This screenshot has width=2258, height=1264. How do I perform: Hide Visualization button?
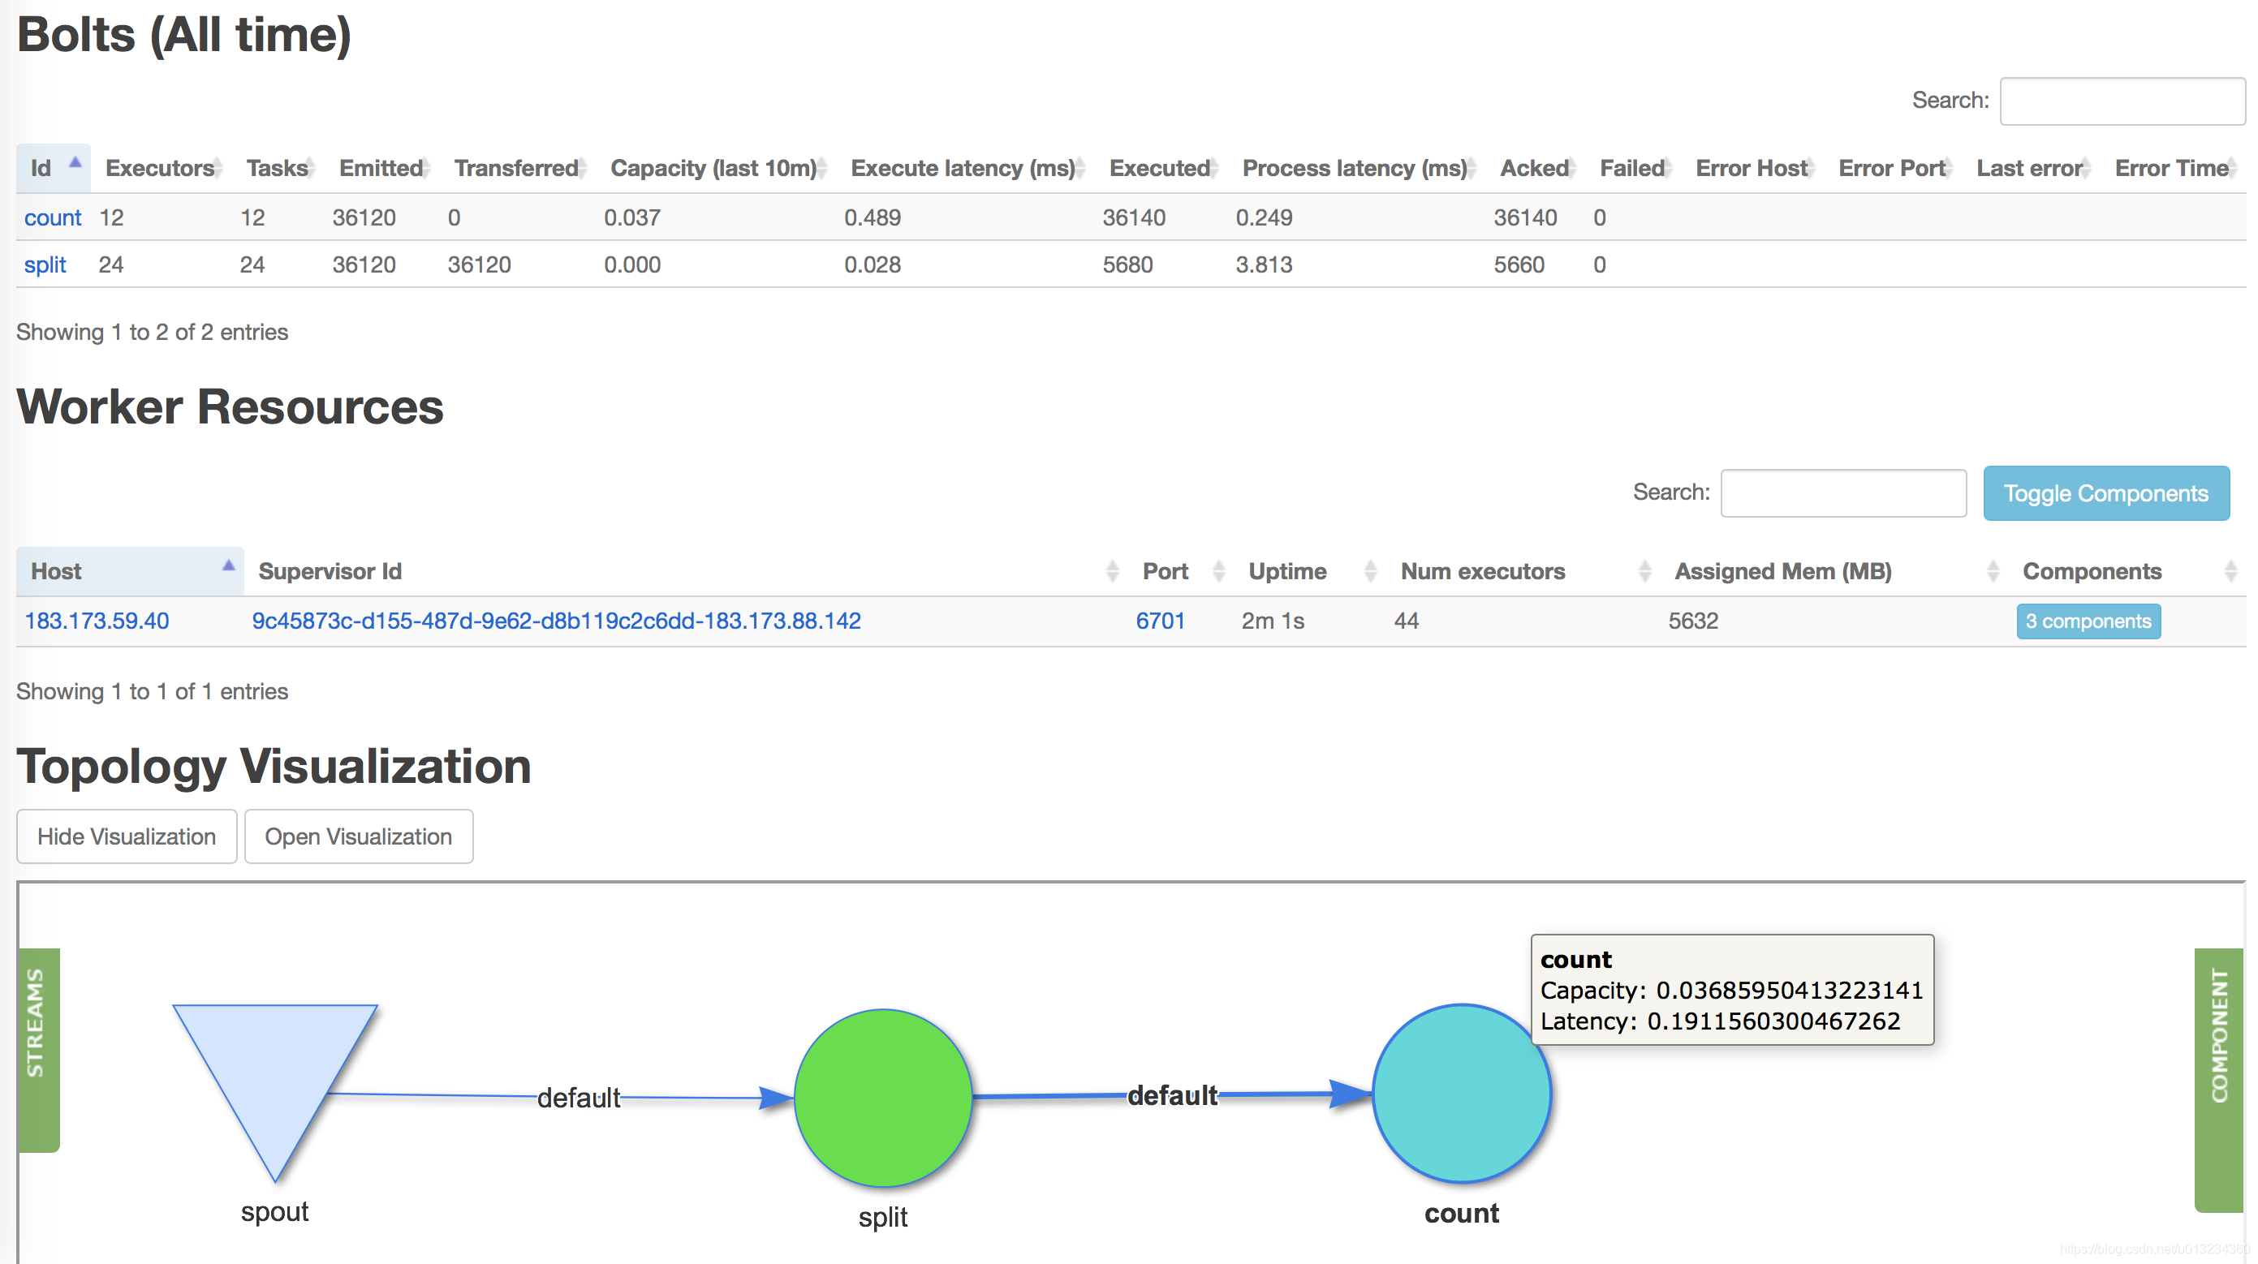pos(127,836)
